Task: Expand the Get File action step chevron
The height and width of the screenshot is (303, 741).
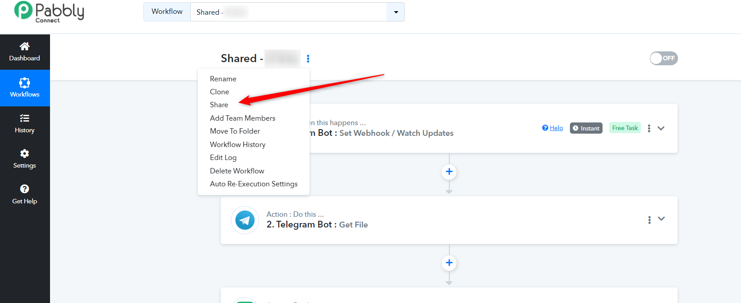Action: pos(661,219)
